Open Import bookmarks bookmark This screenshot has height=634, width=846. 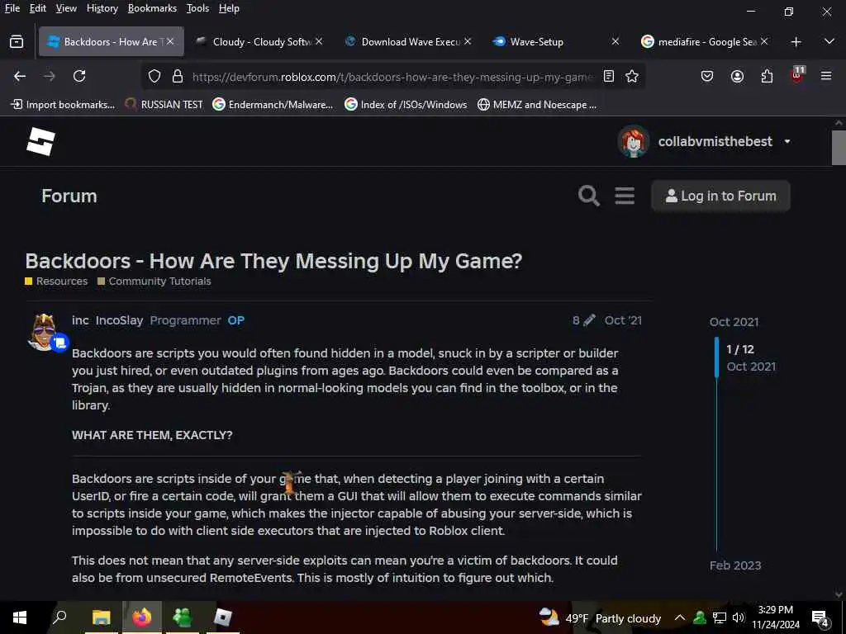tap(63, 105)
